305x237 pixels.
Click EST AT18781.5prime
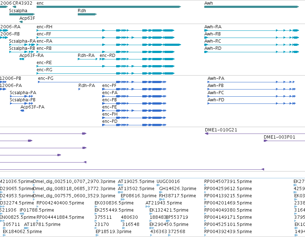point(42,225)
